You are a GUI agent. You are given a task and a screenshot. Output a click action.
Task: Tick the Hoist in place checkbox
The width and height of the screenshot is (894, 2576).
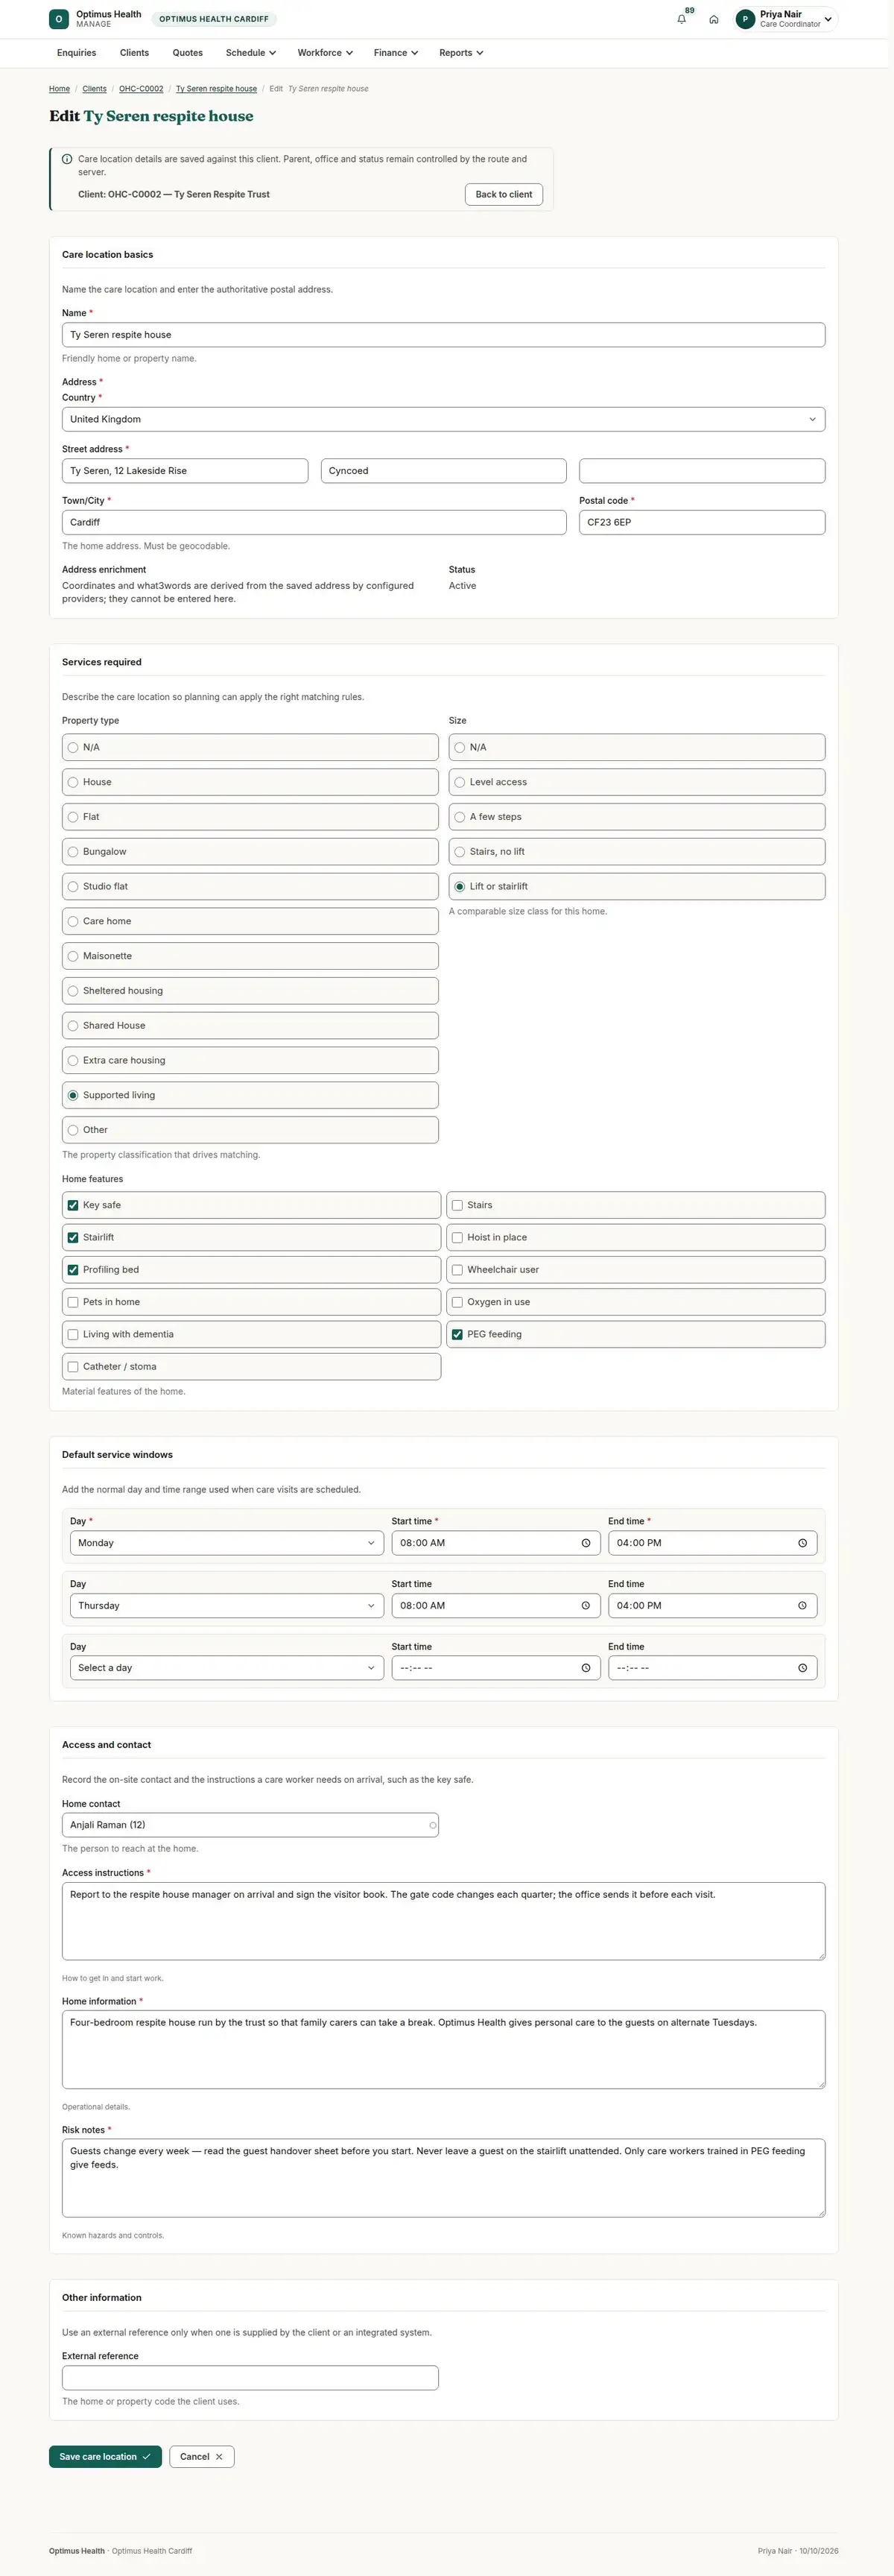tap(636, 1238)
